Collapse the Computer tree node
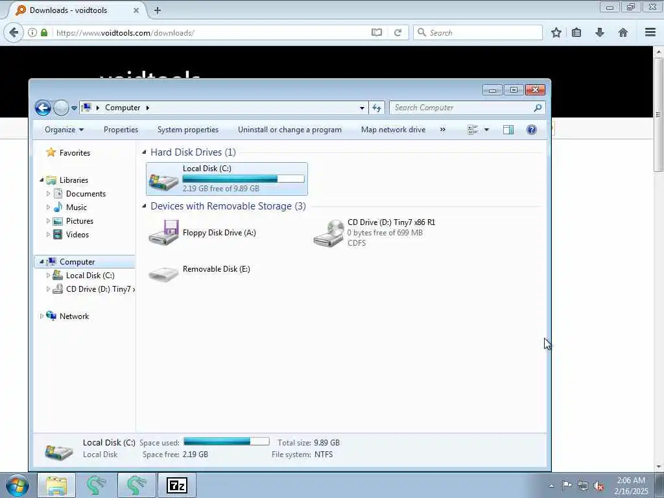This screenshot has height=498, width=664. [x=41, y=262]
